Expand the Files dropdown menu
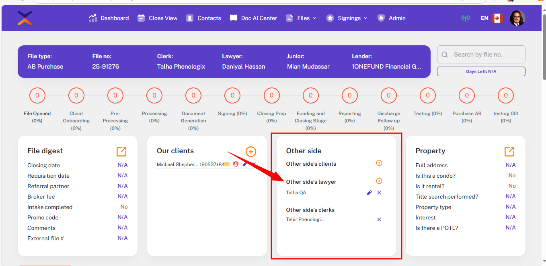Image resolution: width=546 pixels, height=266 pixels. pos(301,18)
